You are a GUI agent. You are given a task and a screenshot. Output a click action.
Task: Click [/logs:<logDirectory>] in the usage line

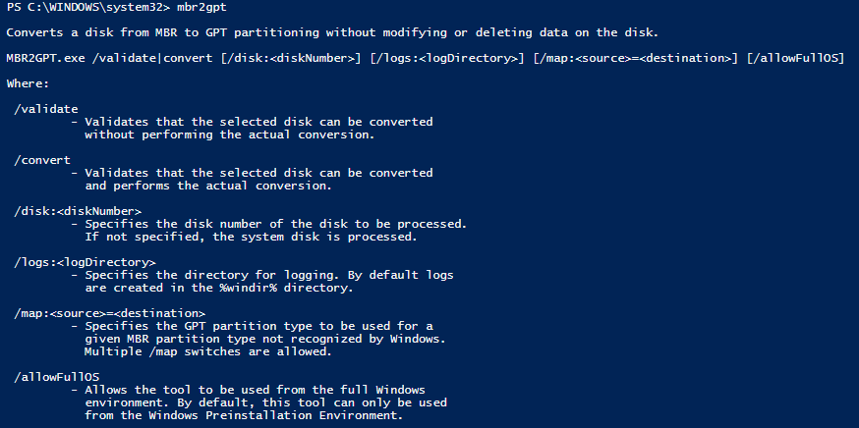[447, 58]
